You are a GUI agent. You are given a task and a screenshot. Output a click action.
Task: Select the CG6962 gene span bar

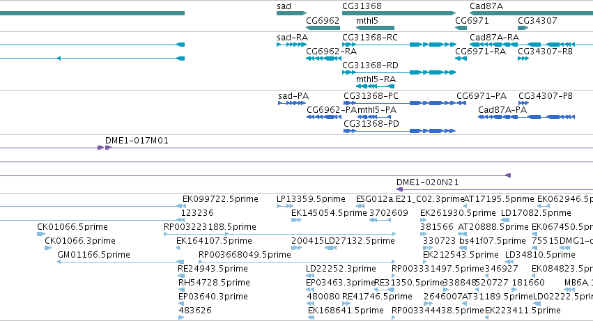[323, 28]
